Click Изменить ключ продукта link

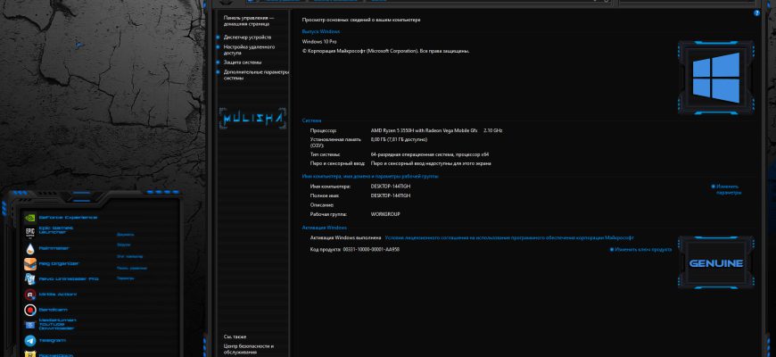click(640, 250)
